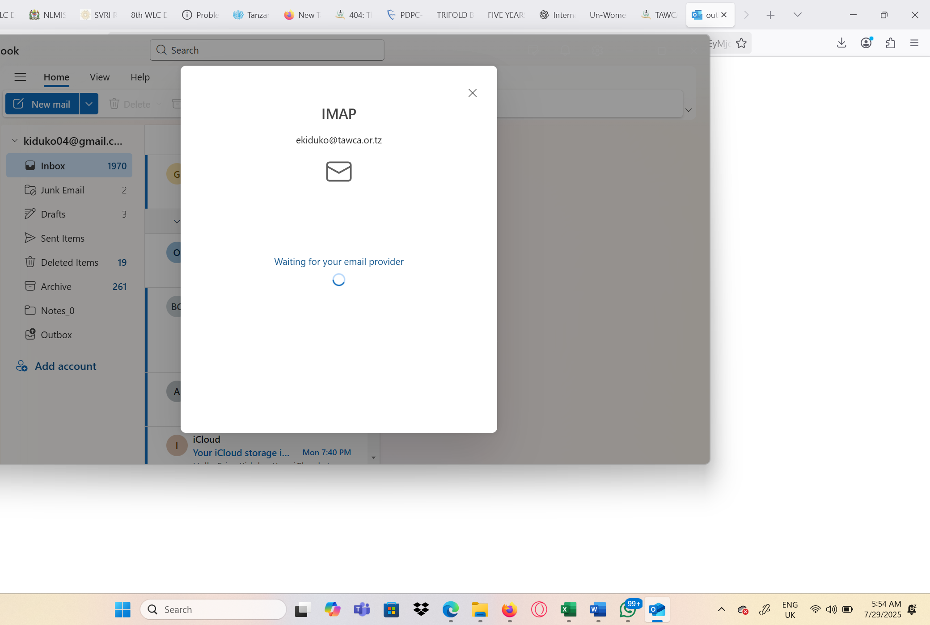Open Excel from the taskbar
The width and height of the screenshot is (930, 625).
[x=568, y=609]
